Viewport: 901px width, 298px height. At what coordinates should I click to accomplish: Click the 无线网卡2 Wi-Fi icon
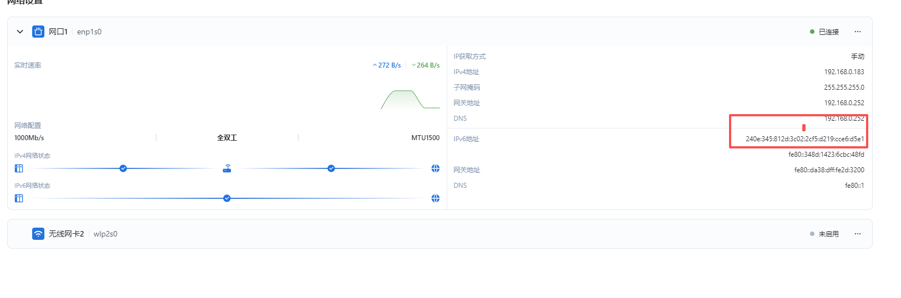pos(38,234)
